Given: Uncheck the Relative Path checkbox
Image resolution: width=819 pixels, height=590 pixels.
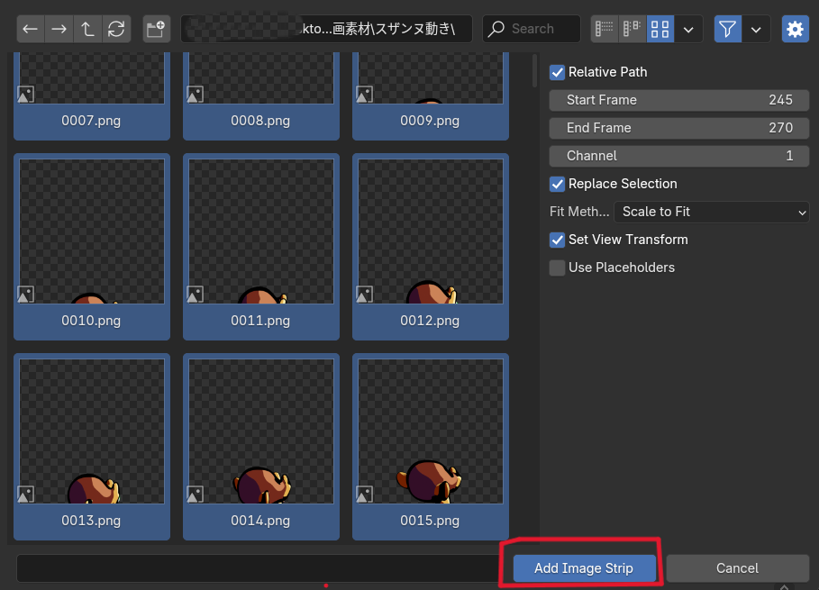Looking at the screenshot, I should click(x=558, y=72).
